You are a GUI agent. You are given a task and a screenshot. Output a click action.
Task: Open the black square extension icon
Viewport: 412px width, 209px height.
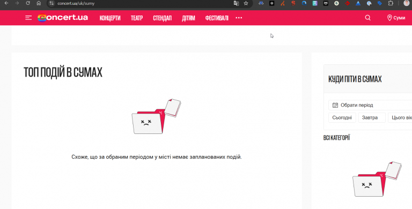point(271,3)
